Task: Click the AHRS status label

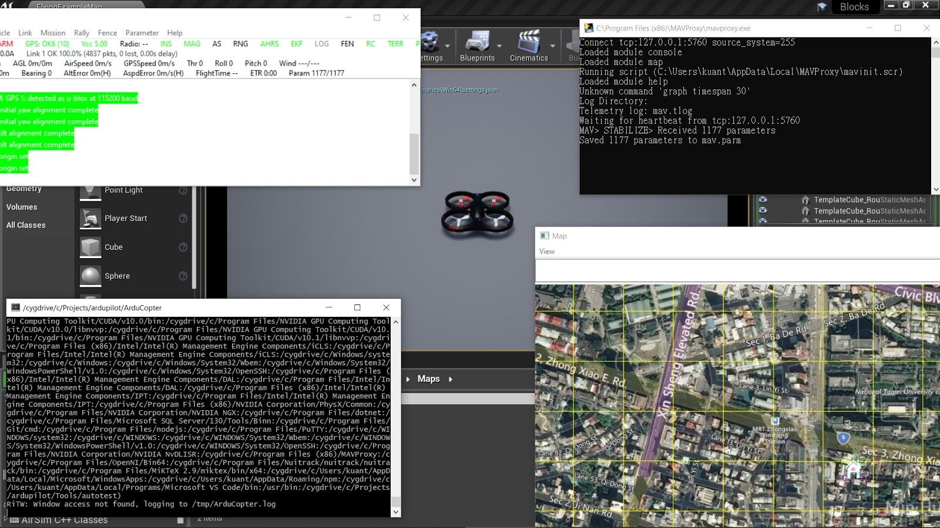Action: pos(270,43)
